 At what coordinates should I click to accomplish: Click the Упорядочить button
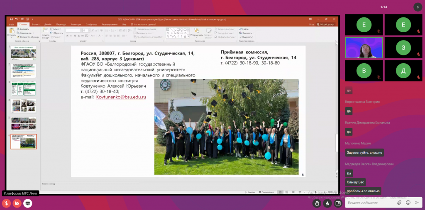[197, 33]
